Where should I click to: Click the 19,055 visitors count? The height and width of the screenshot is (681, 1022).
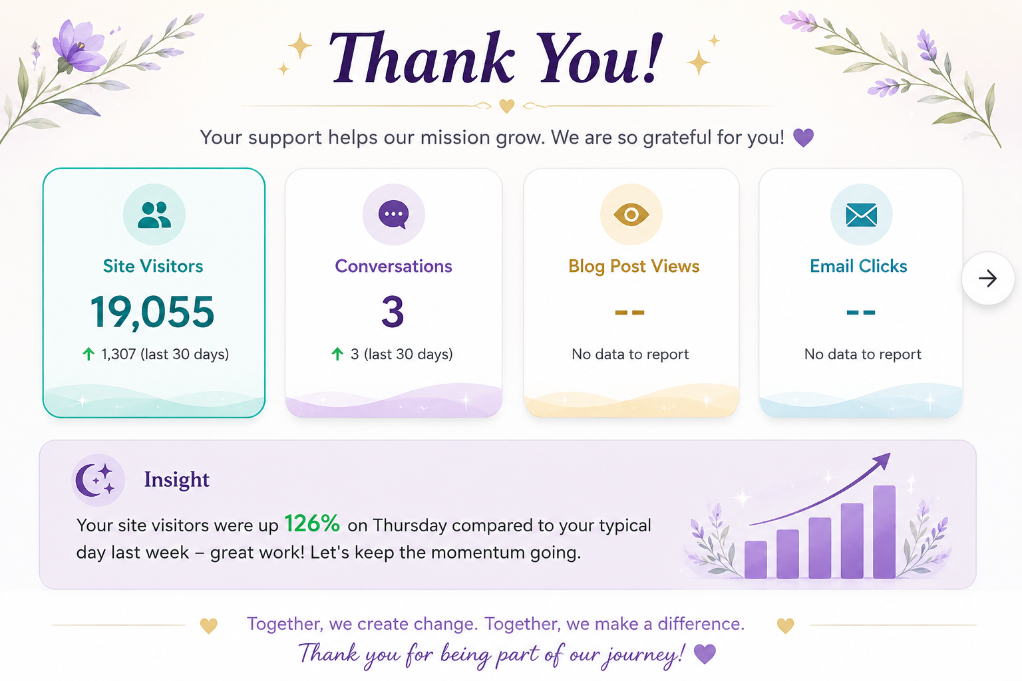(152, 312)
